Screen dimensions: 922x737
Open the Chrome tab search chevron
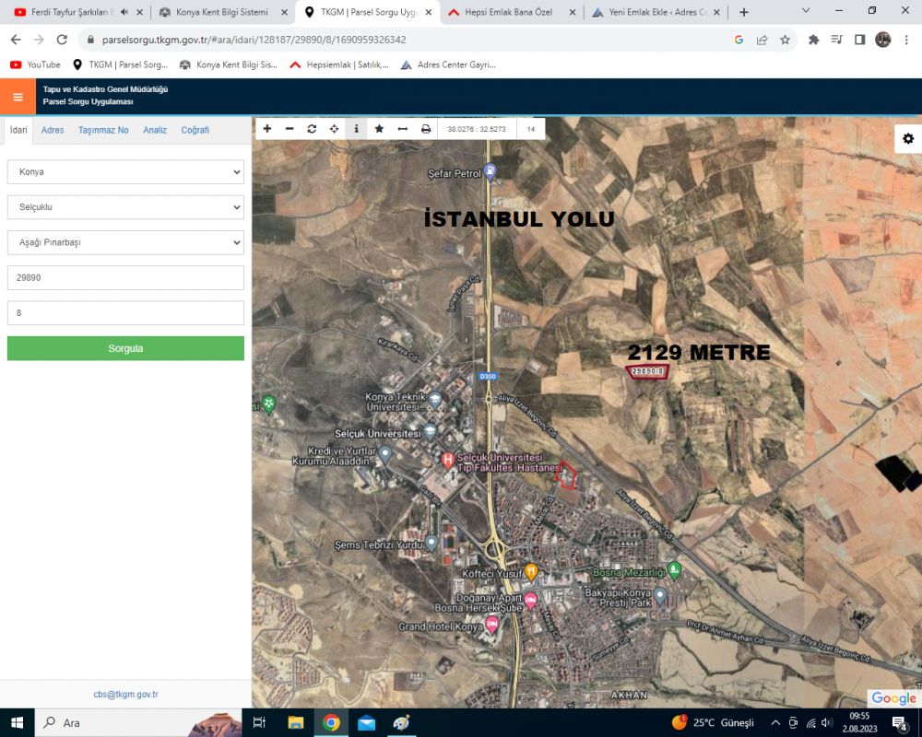point(806,10)
